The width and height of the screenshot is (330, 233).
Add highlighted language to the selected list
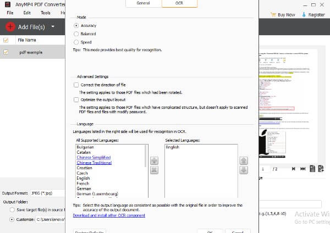point(155,160)
